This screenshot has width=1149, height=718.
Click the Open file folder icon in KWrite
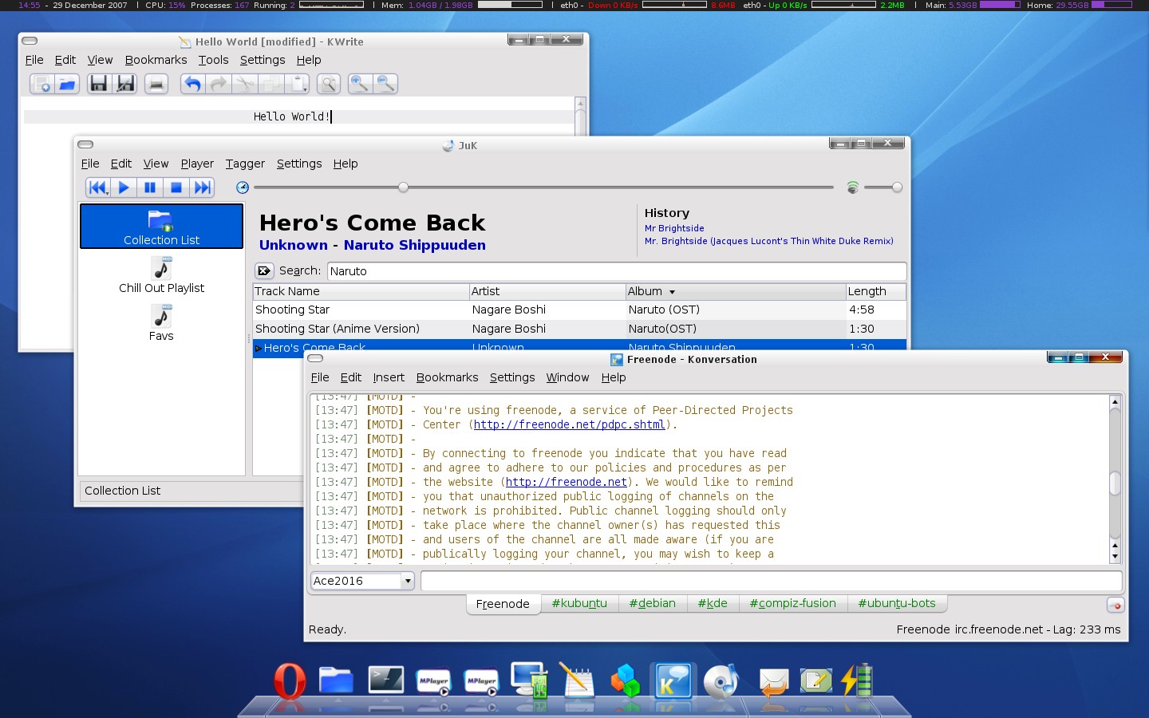(67, 84)
